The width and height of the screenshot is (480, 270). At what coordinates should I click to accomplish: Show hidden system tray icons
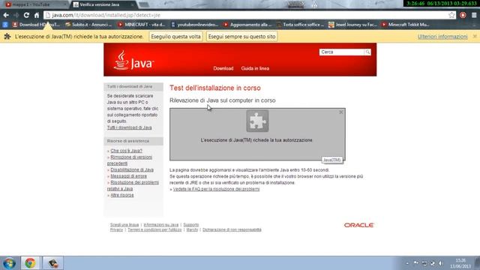point(407,263)
